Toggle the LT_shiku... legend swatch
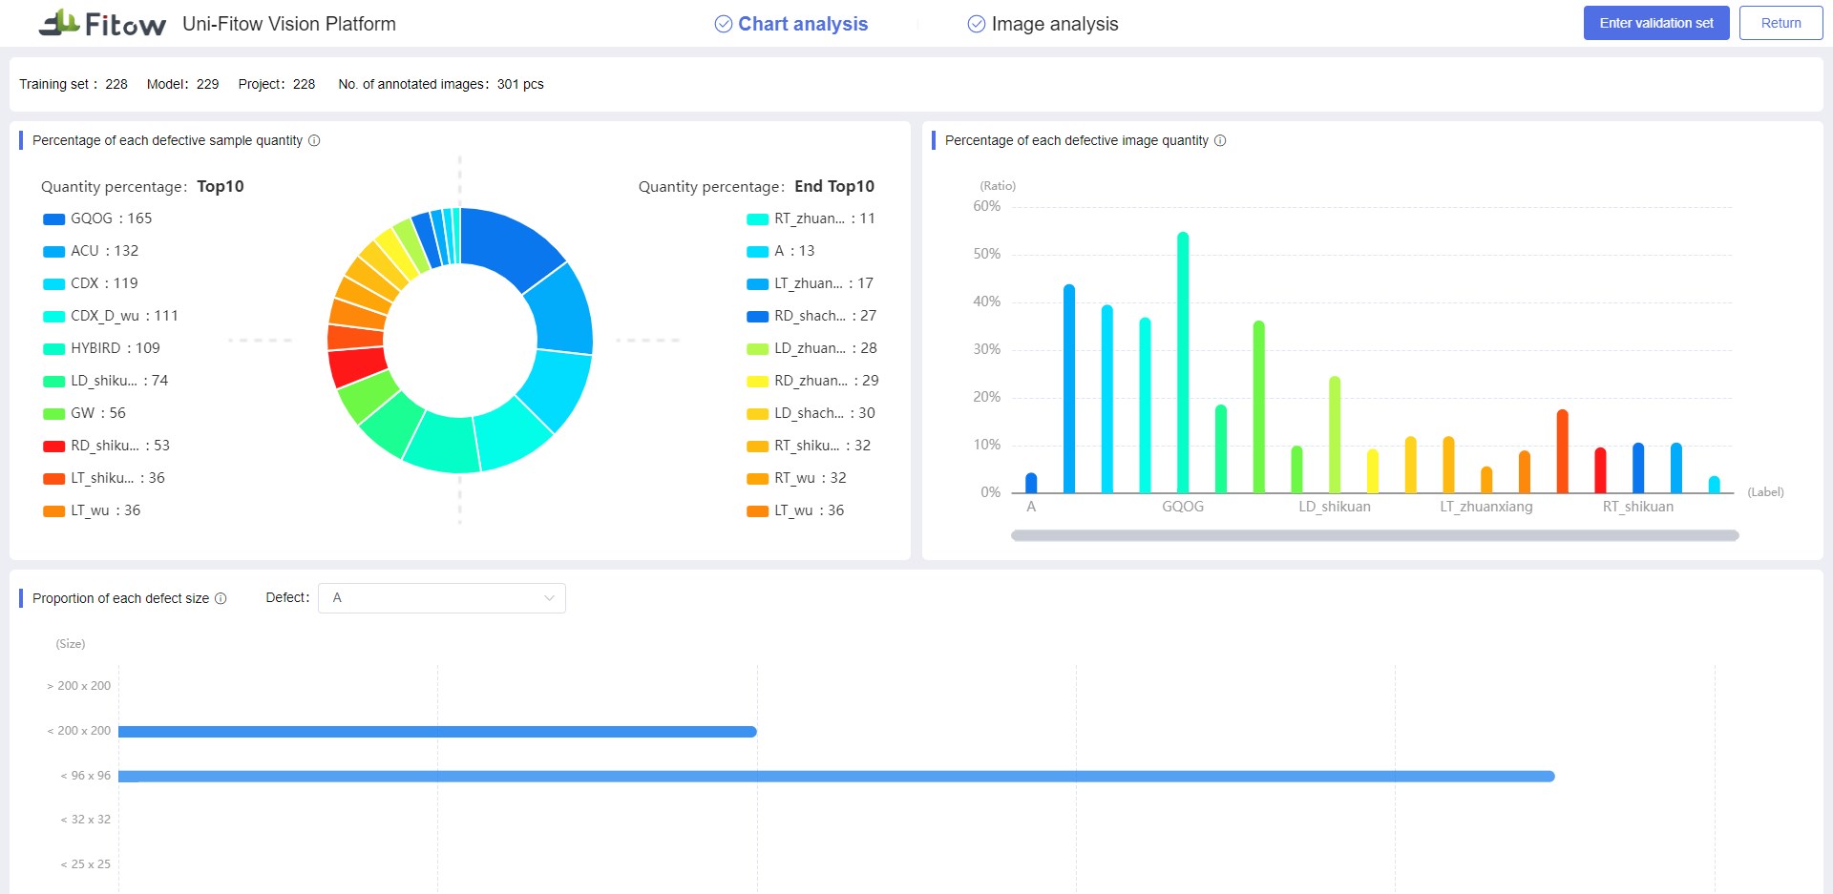The height and width of the screenshot is (894, 1833). [x=53, y=479]
